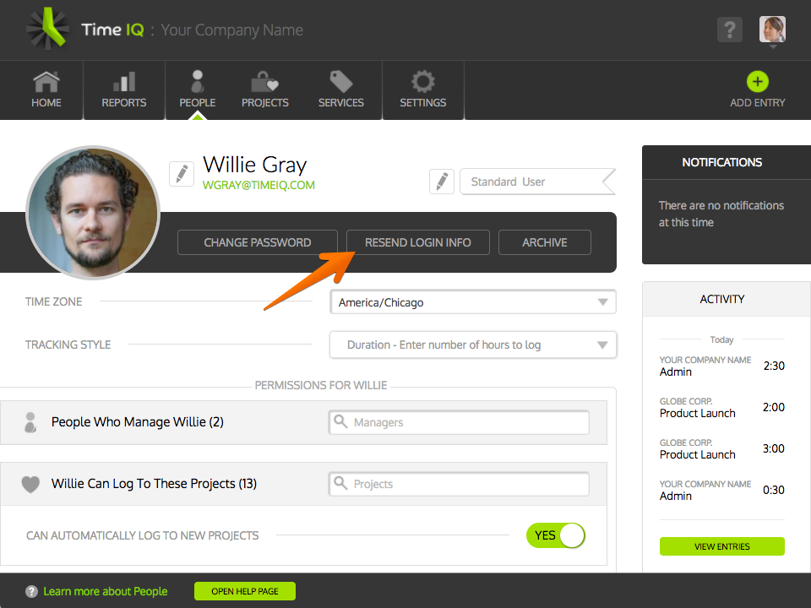811x608 pixels.
Task: Click the help icon next to Learn more
Action: pos(31,591)
